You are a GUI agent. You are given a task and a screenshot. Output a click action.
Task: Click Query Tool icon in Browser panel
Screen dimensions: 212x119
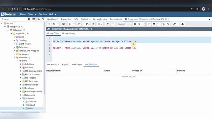(29, 19)
